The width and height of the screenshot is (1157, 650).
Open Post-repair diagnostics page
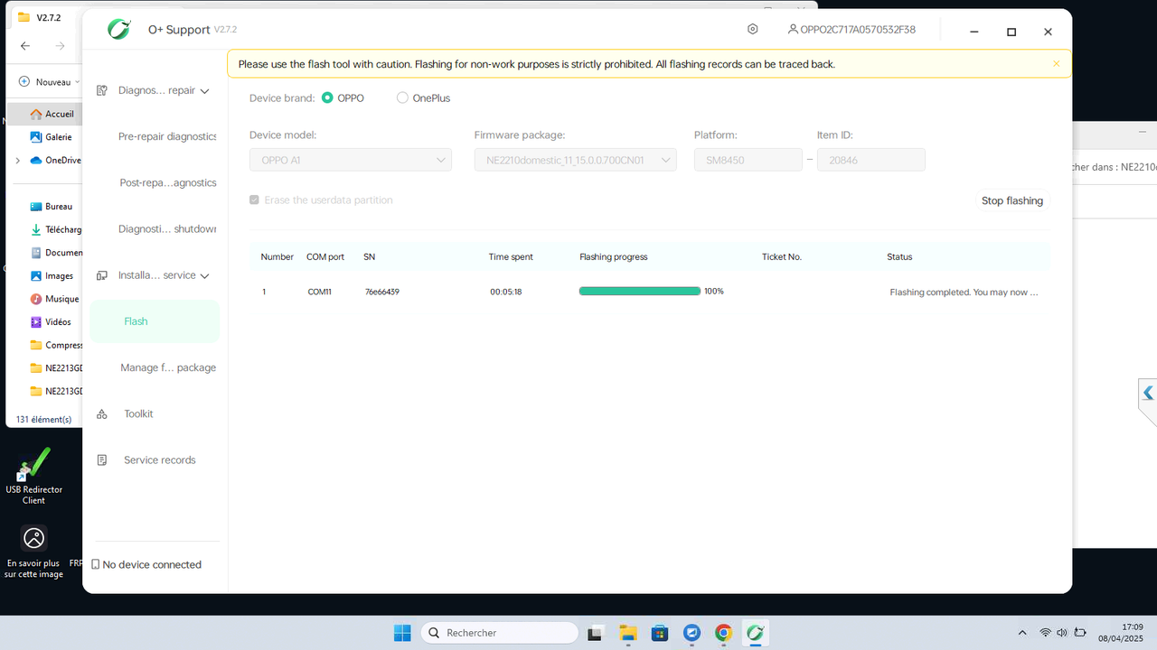[x=168, y=182]
